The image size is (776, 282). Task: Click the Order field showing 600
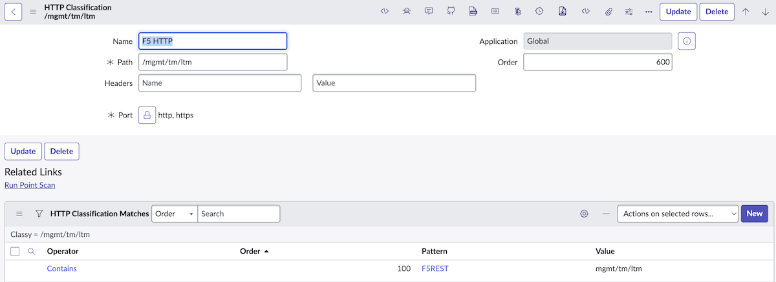click(598, 62)
